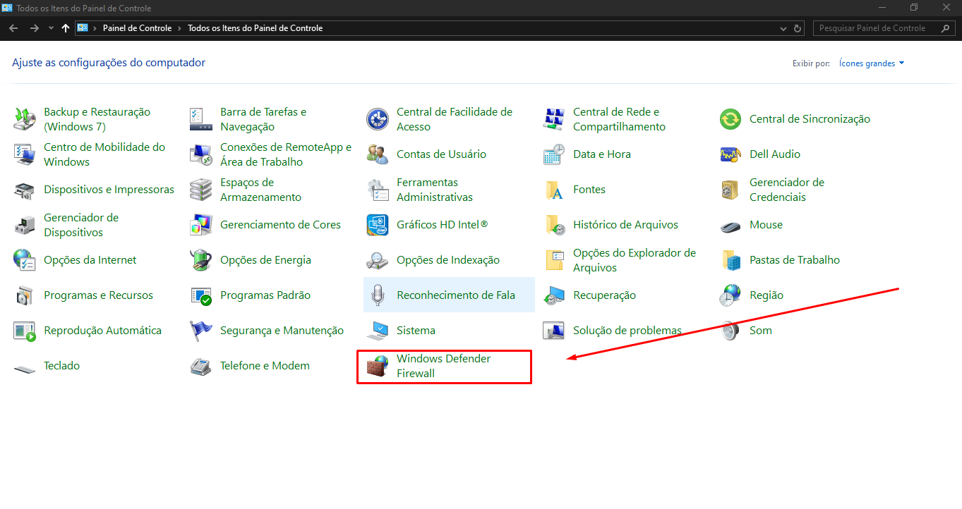Click the Back navigation arrow

tap(13, 28)
